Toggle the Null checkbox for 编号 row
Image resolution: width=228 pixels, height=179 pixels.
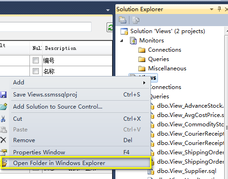(36, 60)
